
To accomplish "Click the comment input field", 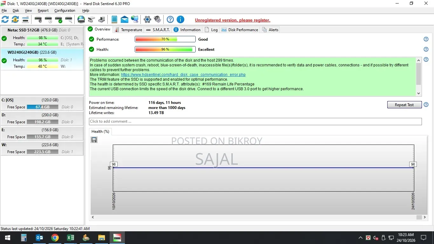I will point(255,121).
